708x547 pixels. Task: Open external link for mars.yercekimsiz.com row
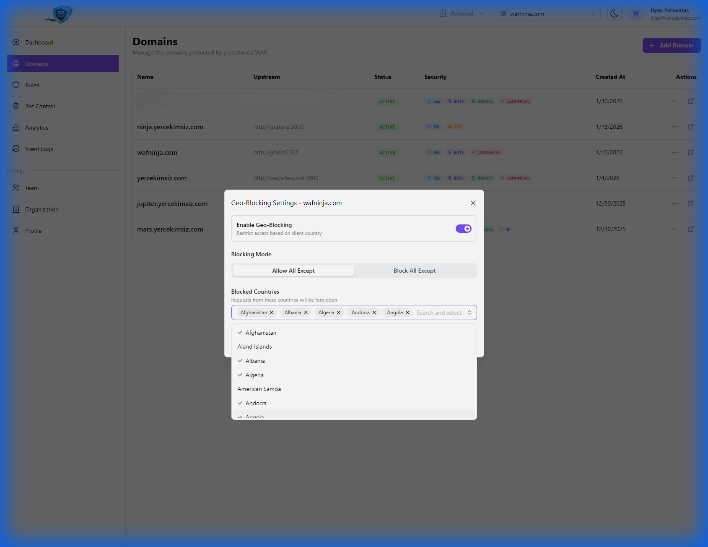691,229
